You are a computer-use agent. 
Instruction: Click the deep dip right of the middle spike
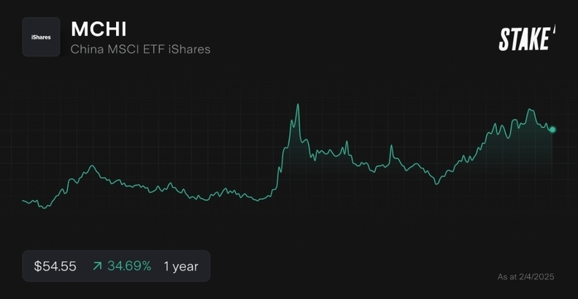coord(436,183)
